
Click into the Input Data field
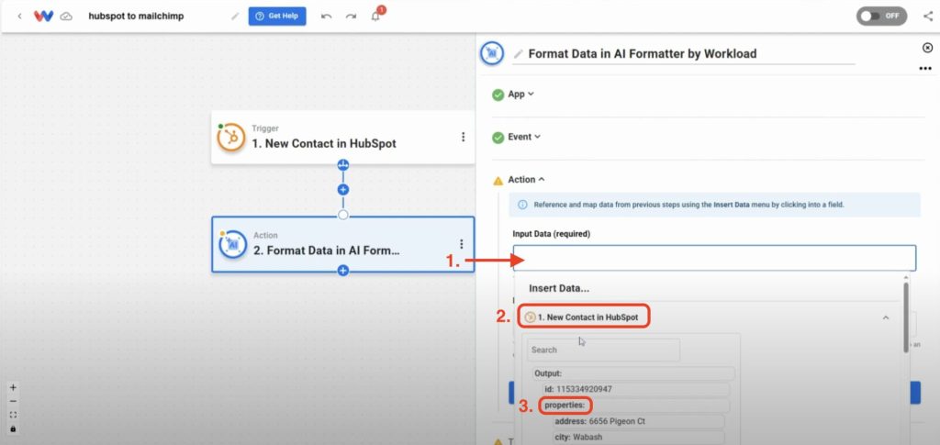tap(714, 258)
